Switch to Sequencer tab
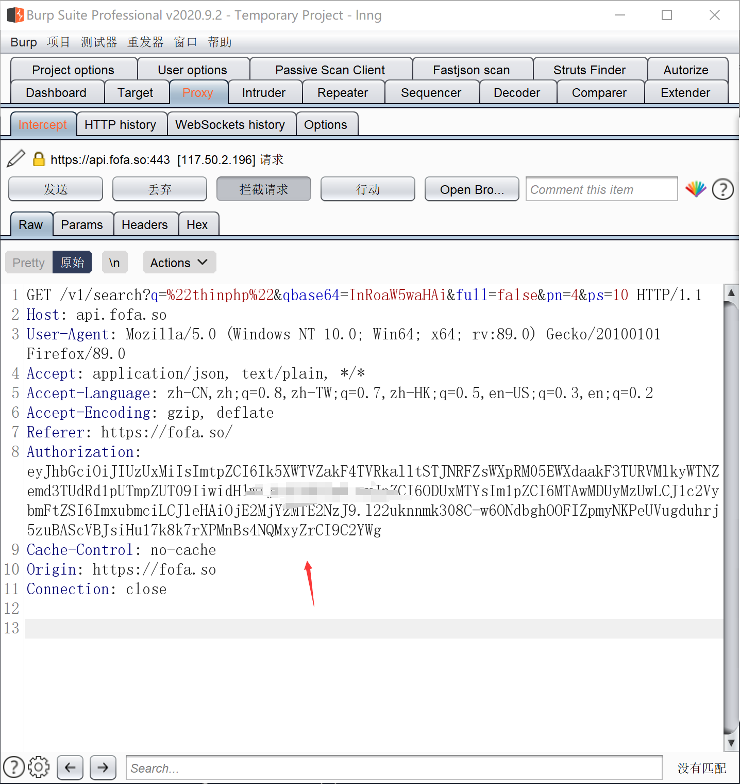This screenshot has height=784, width=740. click(x=431, y=92)
